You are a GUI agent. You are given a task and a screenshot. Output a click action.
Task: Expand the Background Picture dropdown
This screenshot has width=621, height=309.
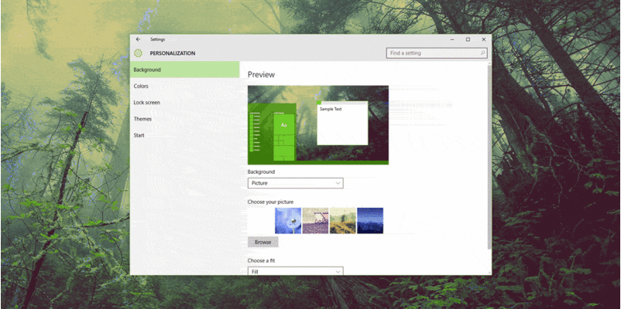pyautogui.click(x=296, y=183)
